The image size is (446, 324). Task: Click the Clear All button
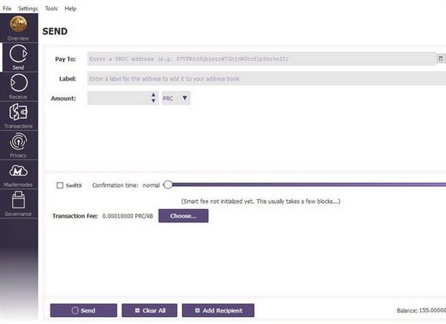coord(149,310)
